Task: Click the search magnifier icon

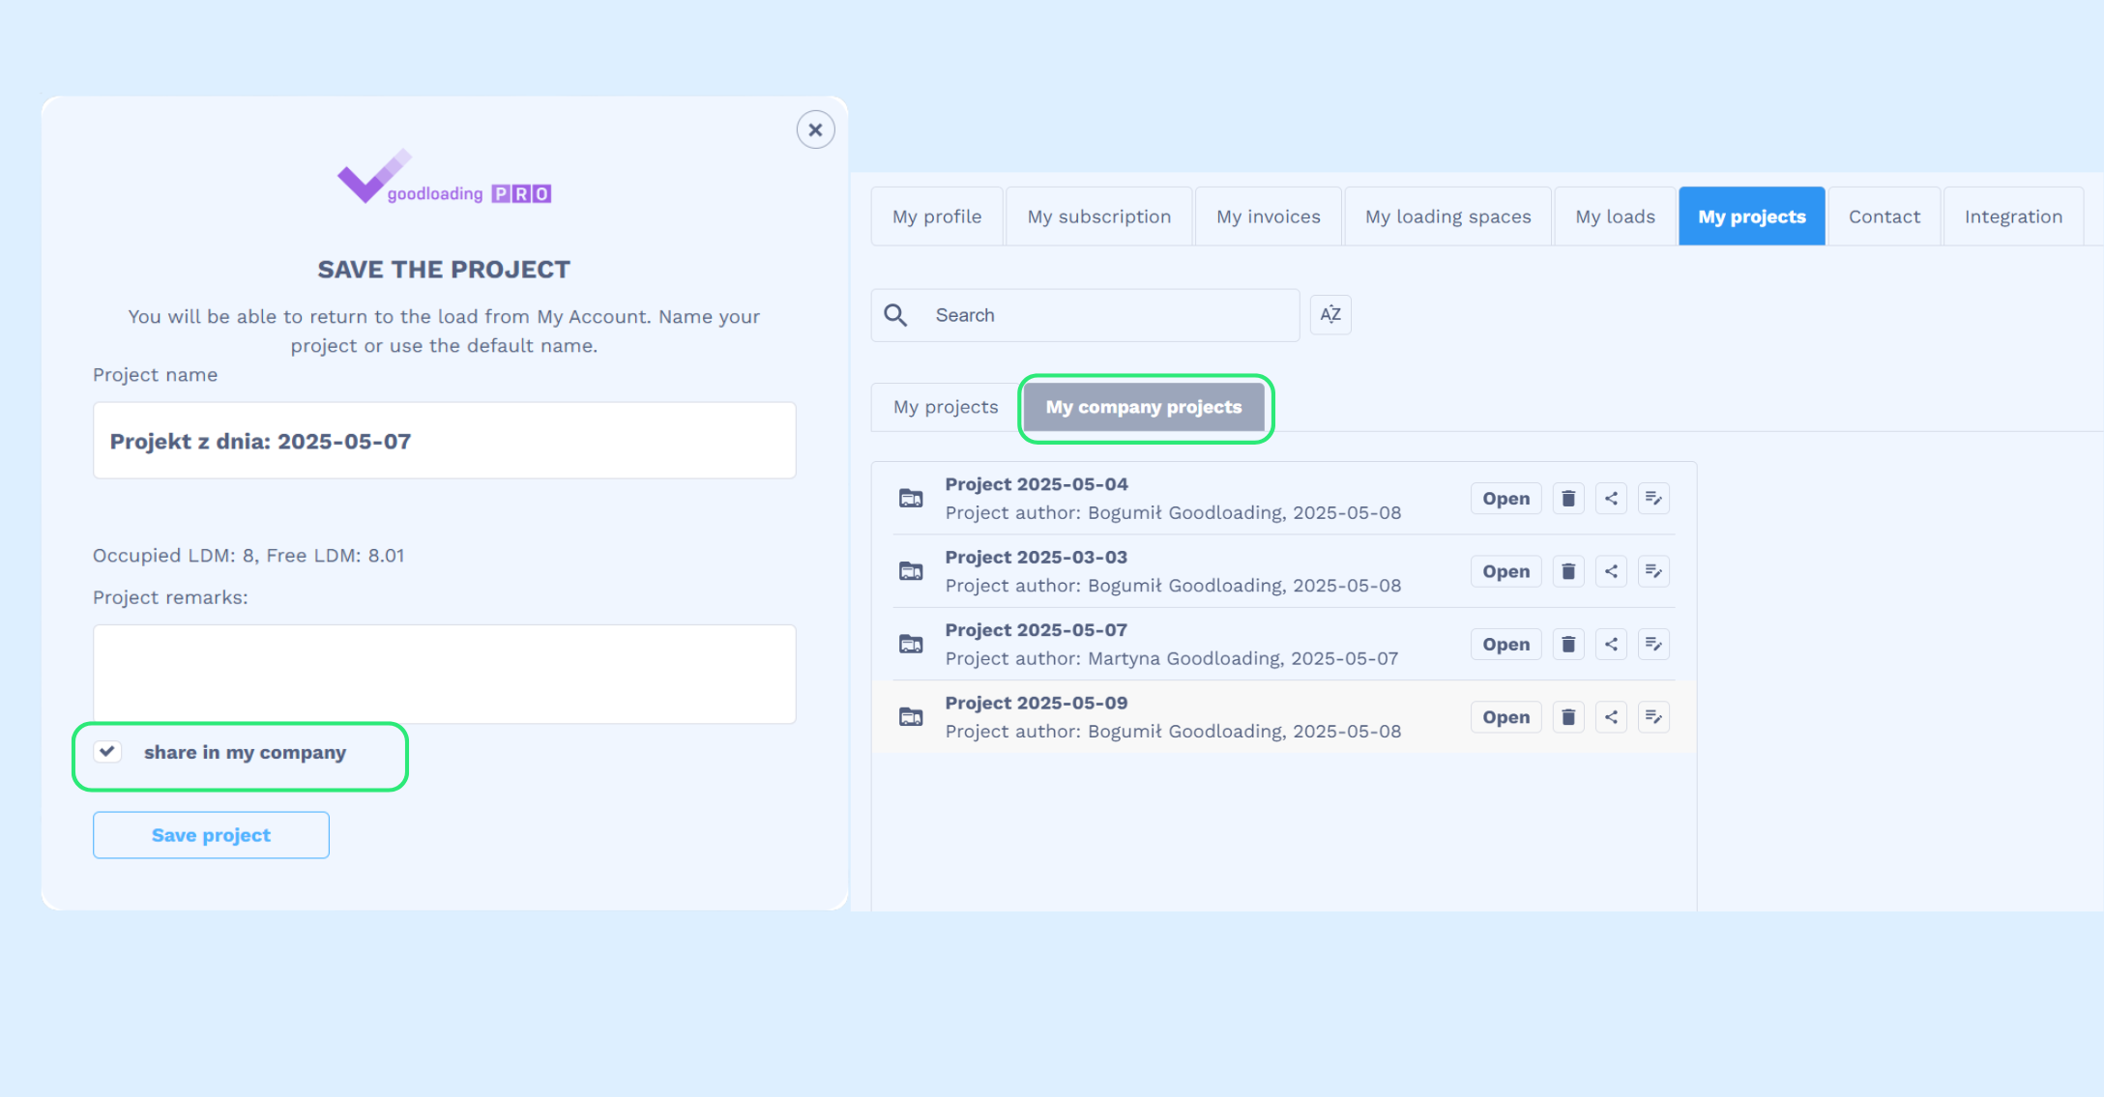Action: (x=895, y=315)
